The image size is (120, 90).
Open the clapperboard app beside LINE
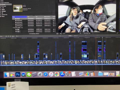[x=34, y=74]
